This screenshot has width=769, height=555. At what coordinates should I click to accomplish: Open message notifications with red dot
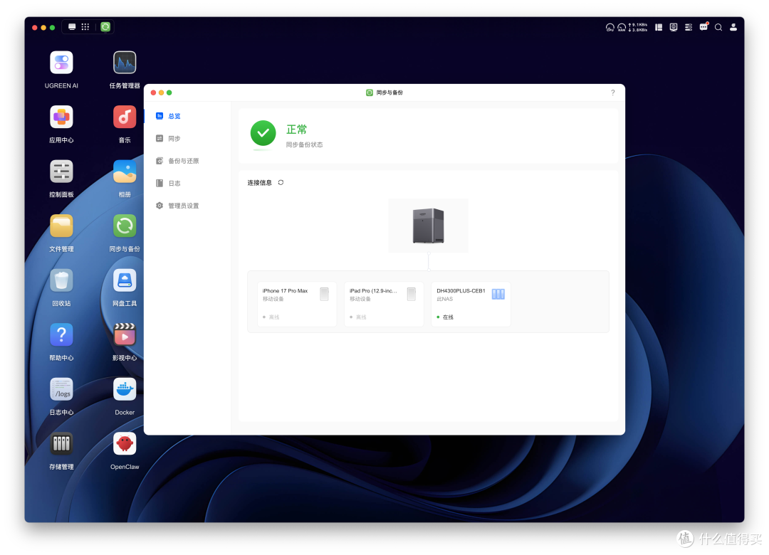(x=703, y=27)
